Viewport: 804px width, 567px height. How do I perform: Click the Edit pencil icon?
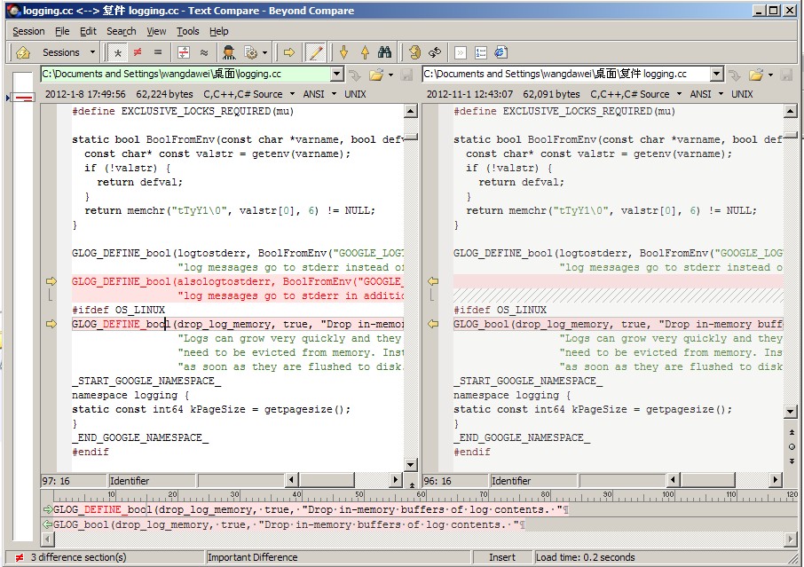[315, 52]
